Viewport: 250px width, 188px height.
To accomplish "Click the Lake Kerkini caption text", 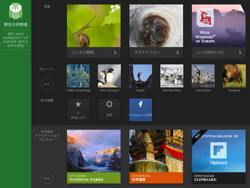I will click(203, 90).
